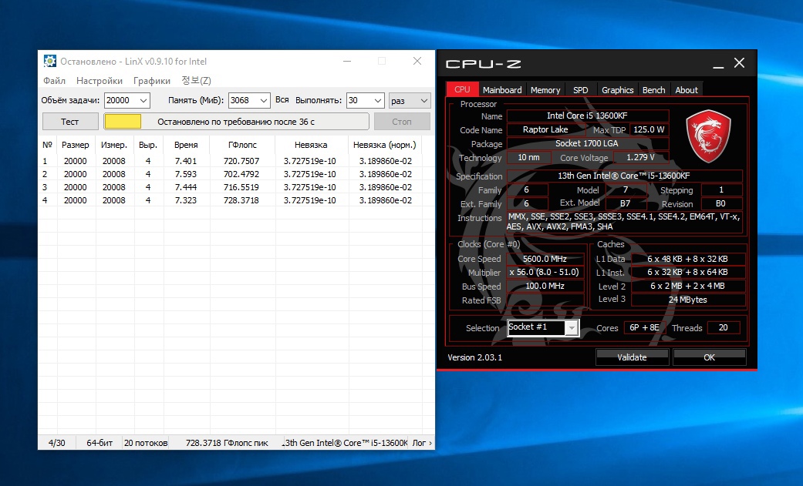Click the 6P + 8E Cores field
Screen dimensions: 803x486
(x=644, y=327)
